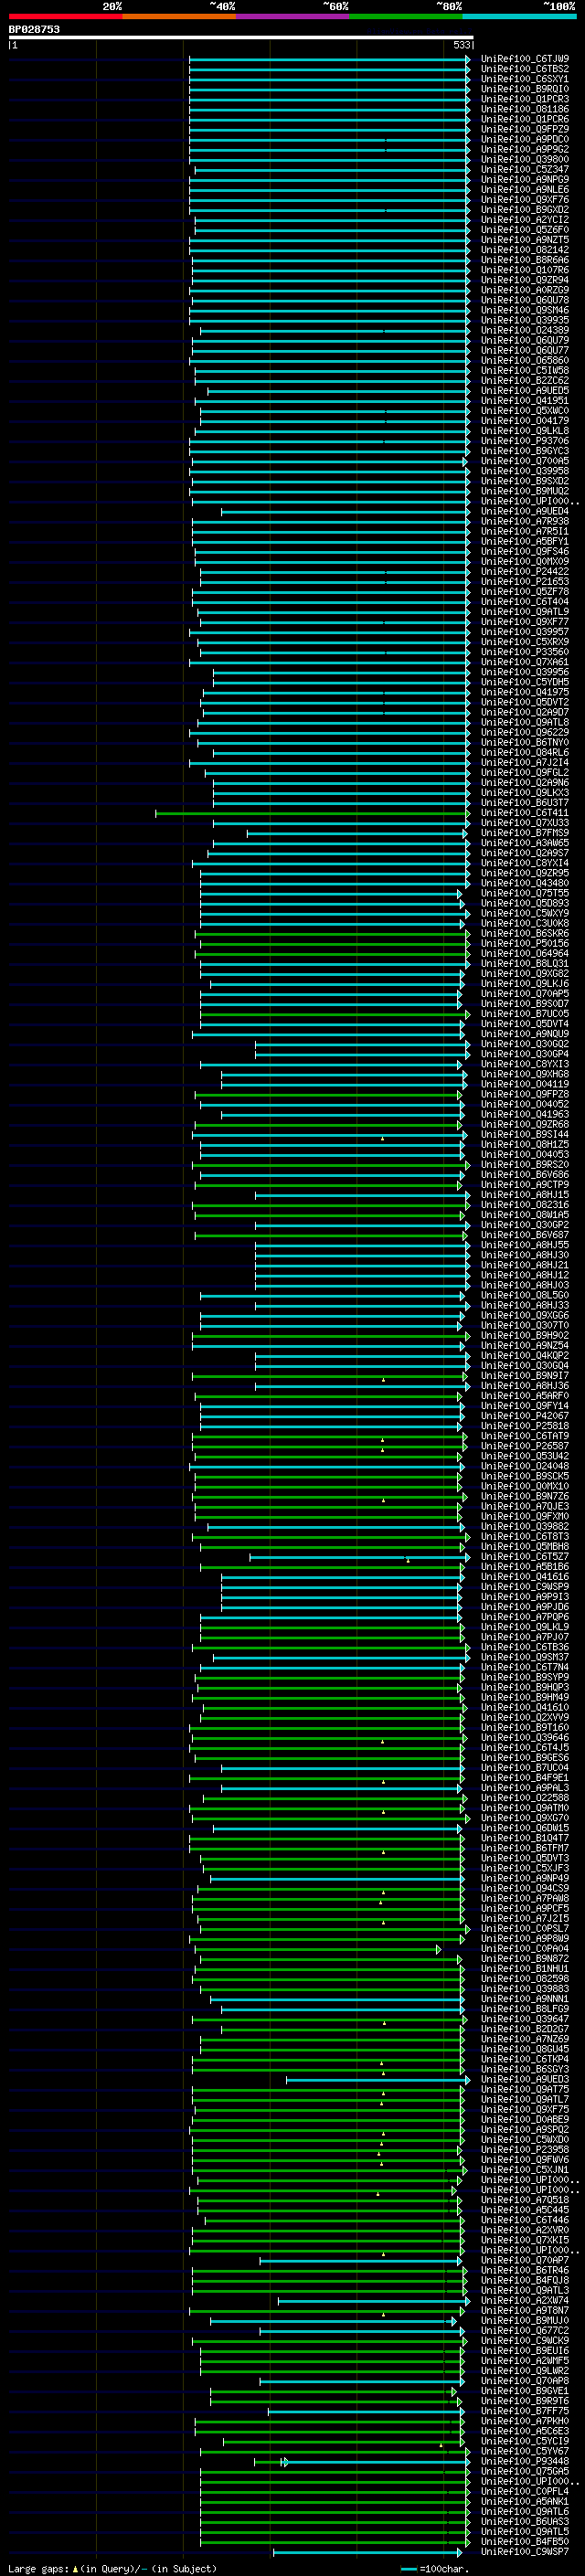
Task: Select label UniRef100_P42067
Action: 525,1415
